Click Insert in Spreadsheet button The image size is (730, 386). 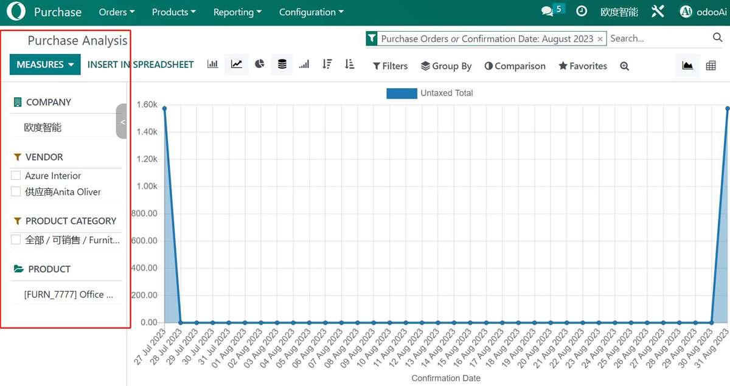pos(141,64)
